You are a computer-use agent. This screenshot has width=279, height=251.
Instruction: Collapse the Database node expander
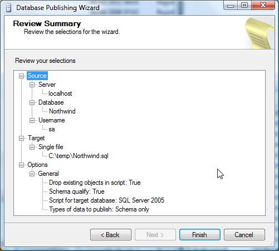pyautogui.click(x=32, y=102)
